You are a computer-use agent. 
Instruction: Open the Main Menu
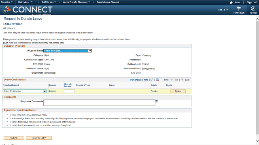click(x=25, y=2)
